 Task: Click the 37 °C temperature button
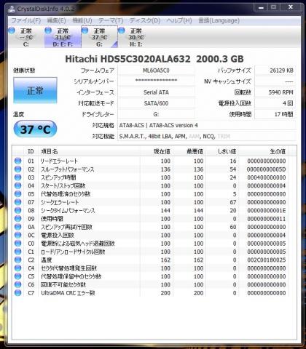(x=35, y=129)
